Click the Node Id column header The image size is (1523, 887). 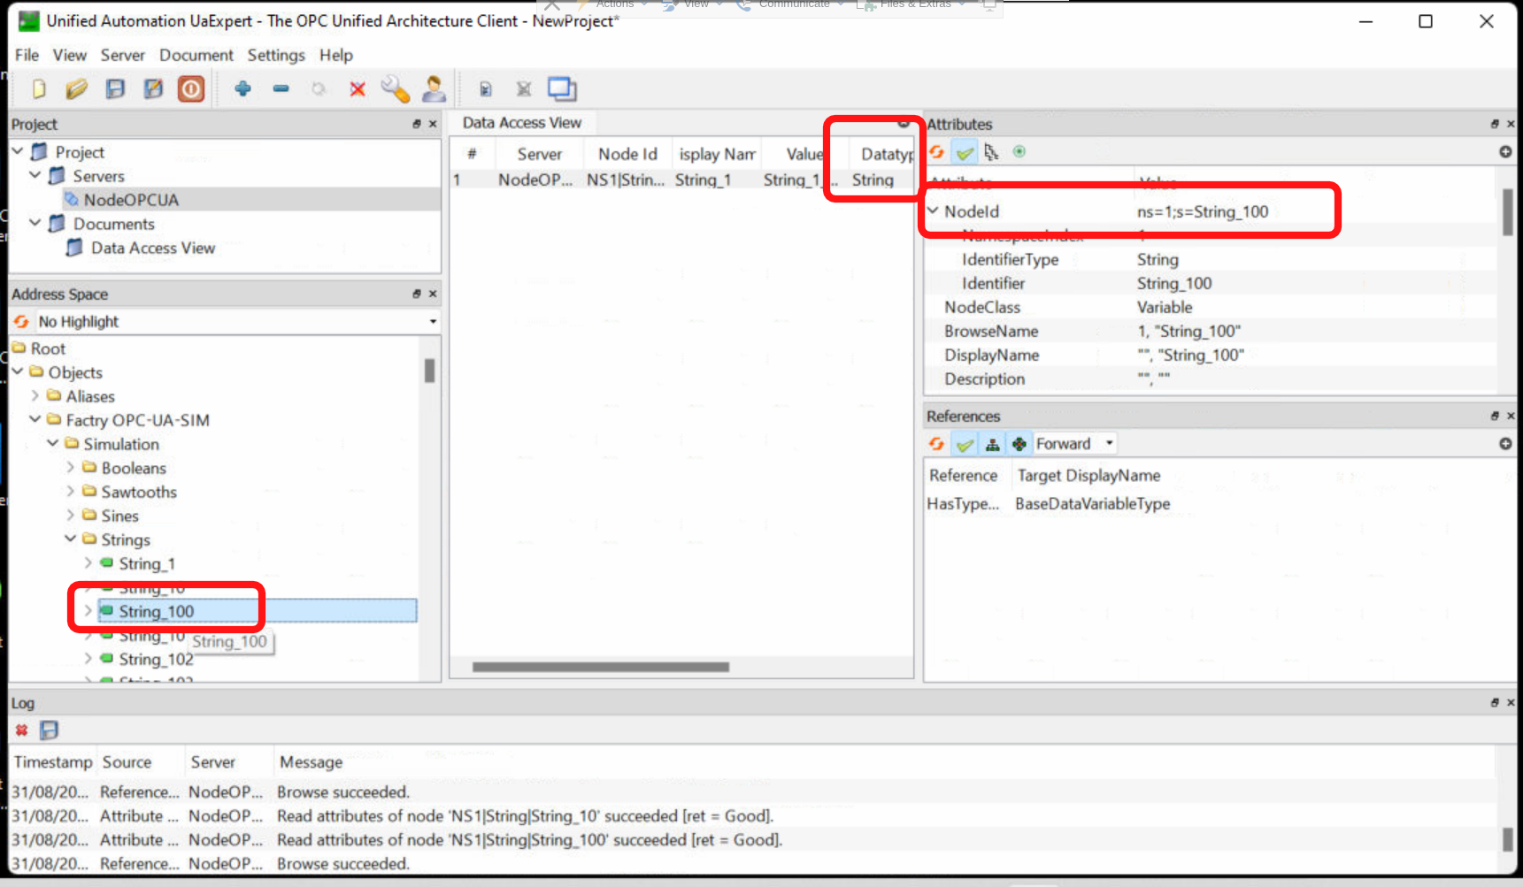[x=627, y=155]
